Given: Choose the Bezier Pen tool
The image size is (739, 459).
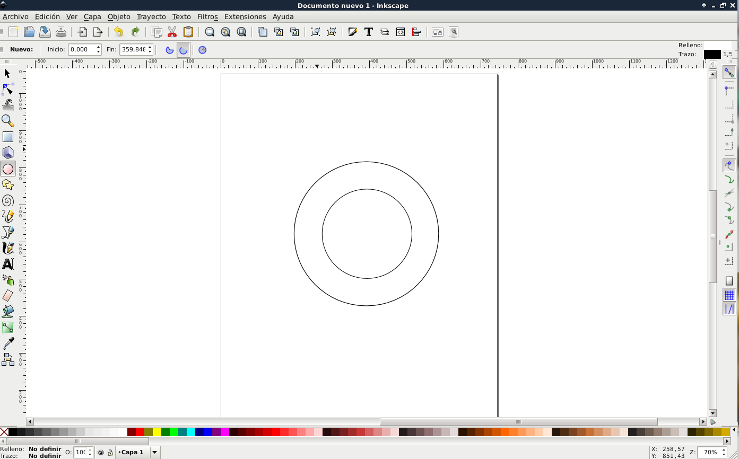Looking at the screenshot, I should pyautogui.click(x=7, y=232).
